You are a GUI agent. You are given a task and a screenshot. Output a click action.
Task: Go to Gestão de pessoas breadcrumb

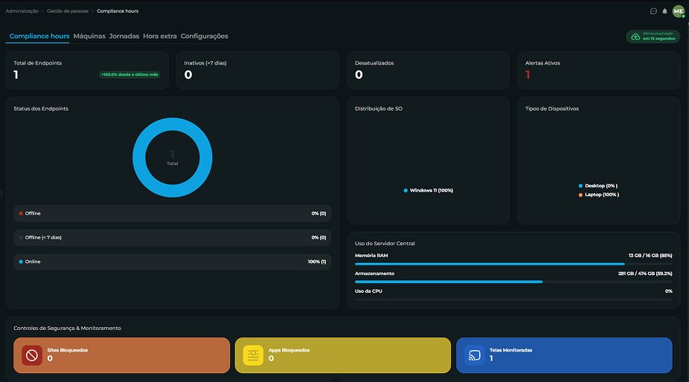click(68, 11)
